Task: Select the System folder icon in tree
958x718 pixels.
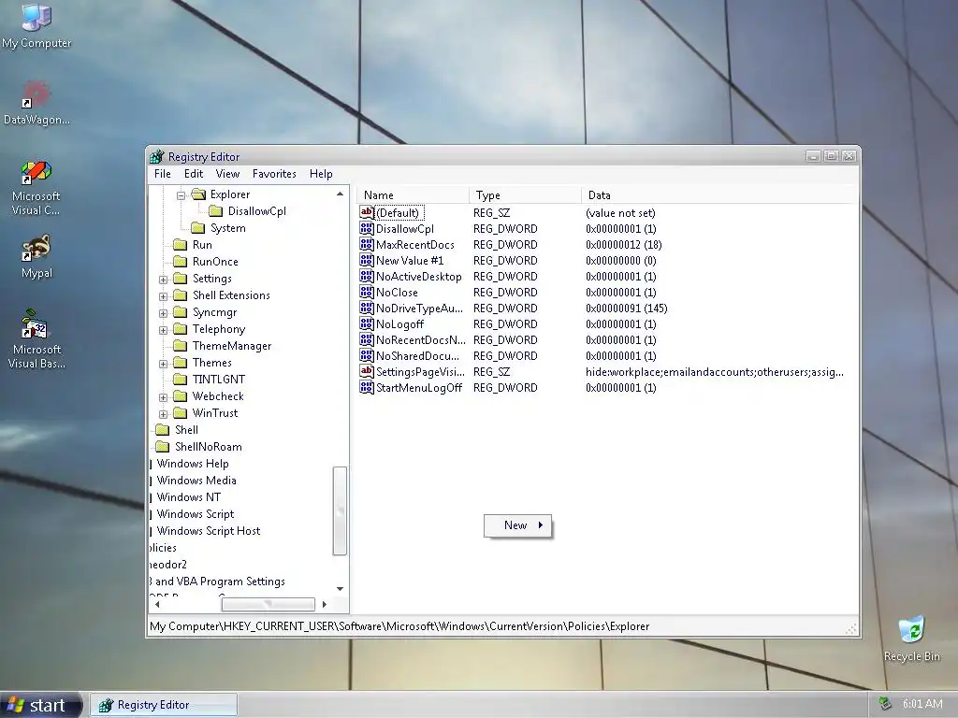Action: pyautogui.click(x=198, y=228)
